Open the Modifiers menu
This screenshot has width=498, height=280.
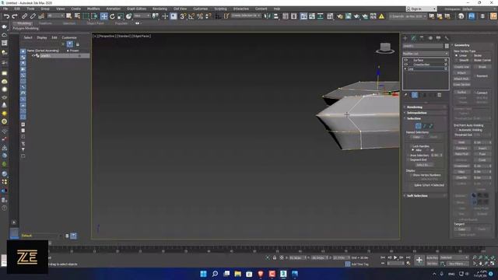tap(93, 9)
